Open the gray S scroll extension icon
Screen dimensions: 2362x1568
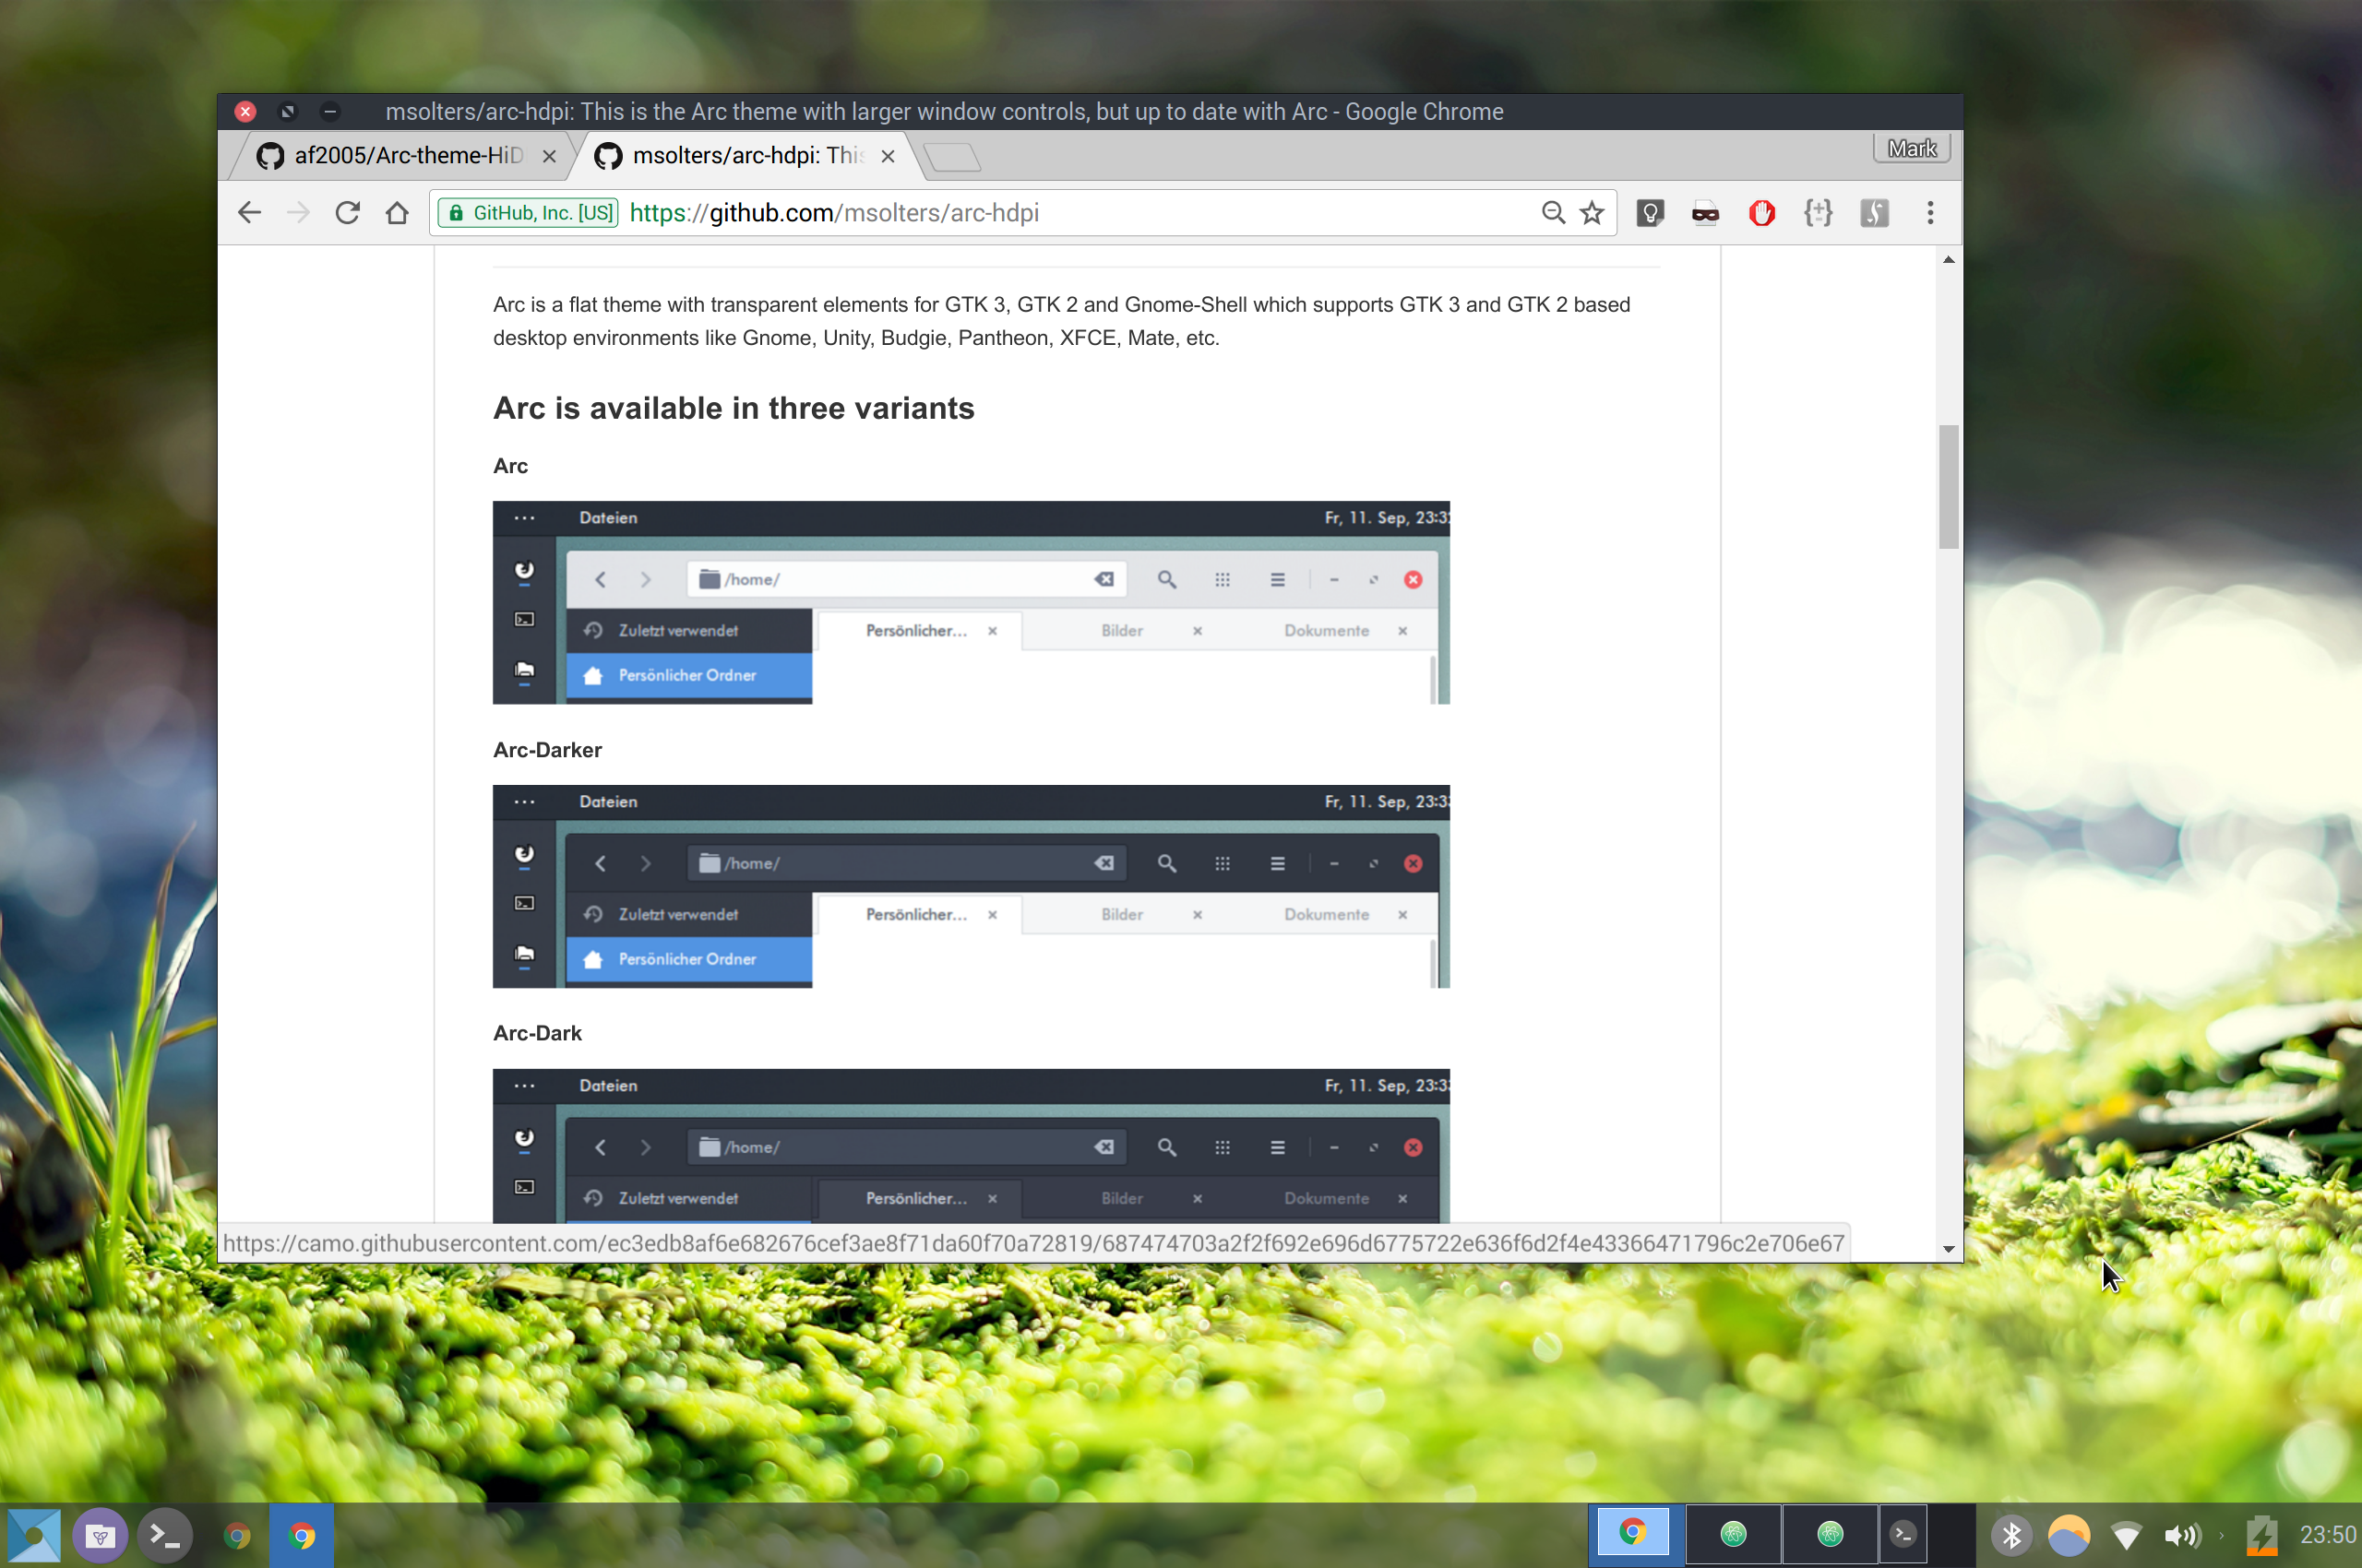coord(1874,213)
